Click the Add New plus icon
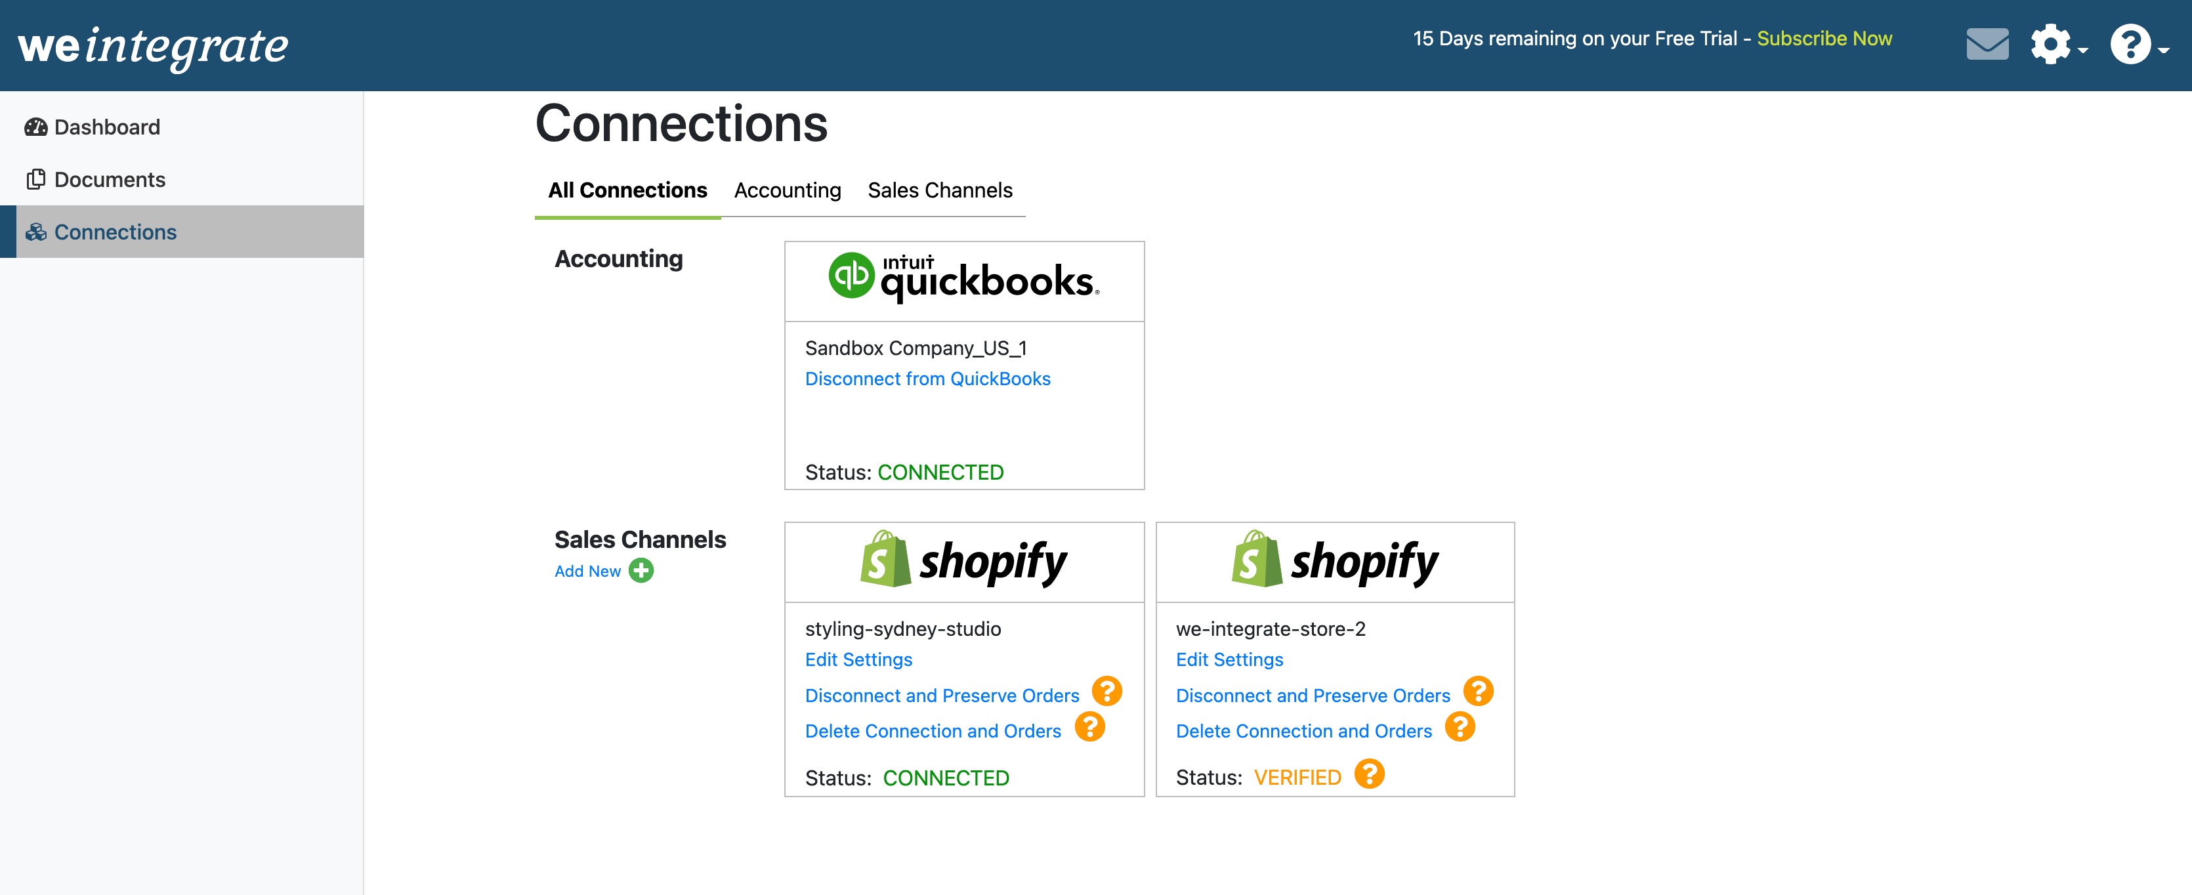2192x895 pixels. tap(642, 570)
